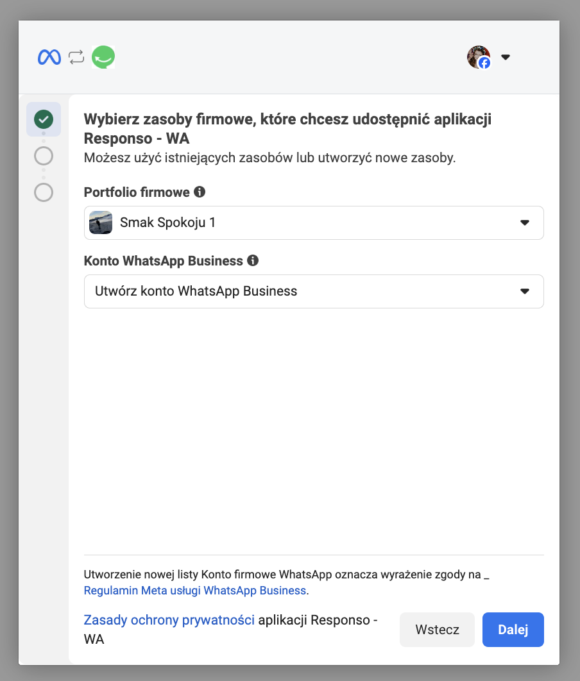Click the Meta logo icon
Image resolution: width=580 pixels, height=681 pixels.
coord(49,57)
